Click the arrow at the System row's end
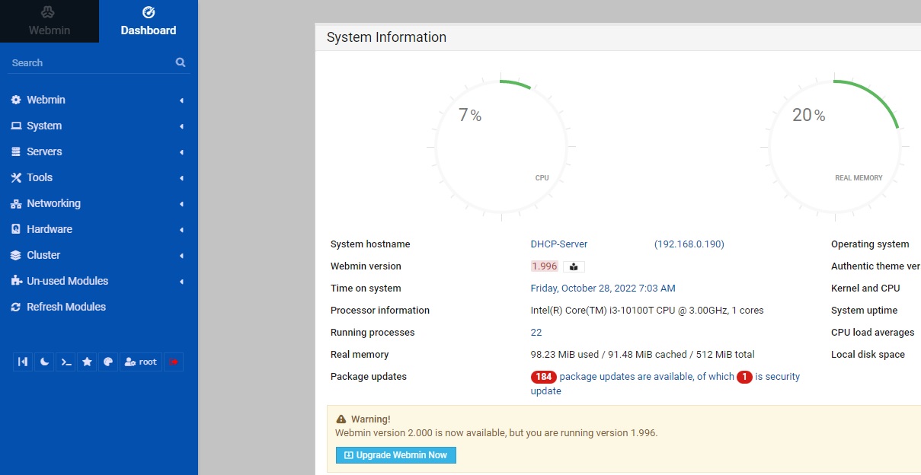The image size is (921, 475). 181,126
